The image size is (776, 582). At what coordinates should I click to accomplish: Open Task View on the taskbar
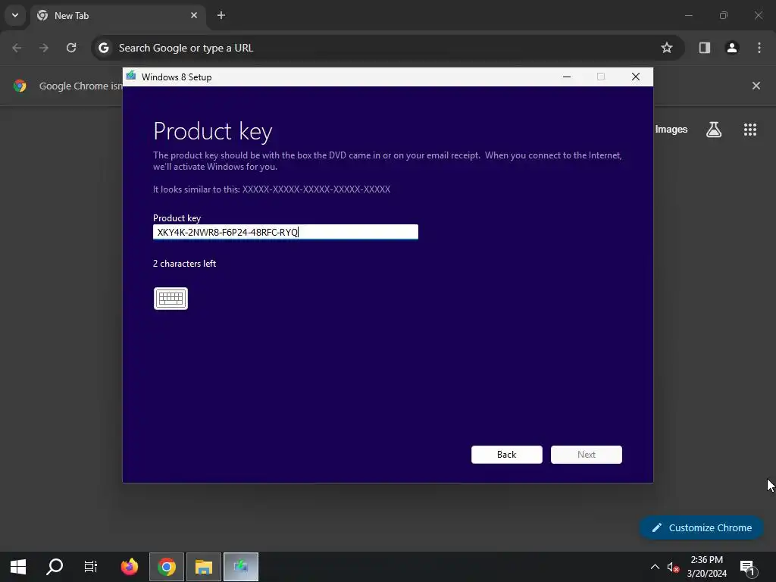pyautogui.click(x=91, y=567)
